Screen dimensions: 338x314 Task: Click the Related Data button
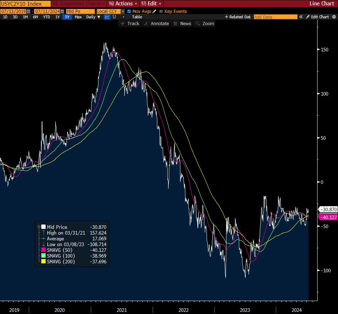238,17
